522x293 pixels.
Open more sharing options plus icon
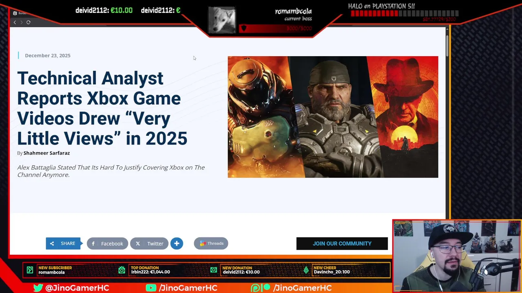point(177,243)
